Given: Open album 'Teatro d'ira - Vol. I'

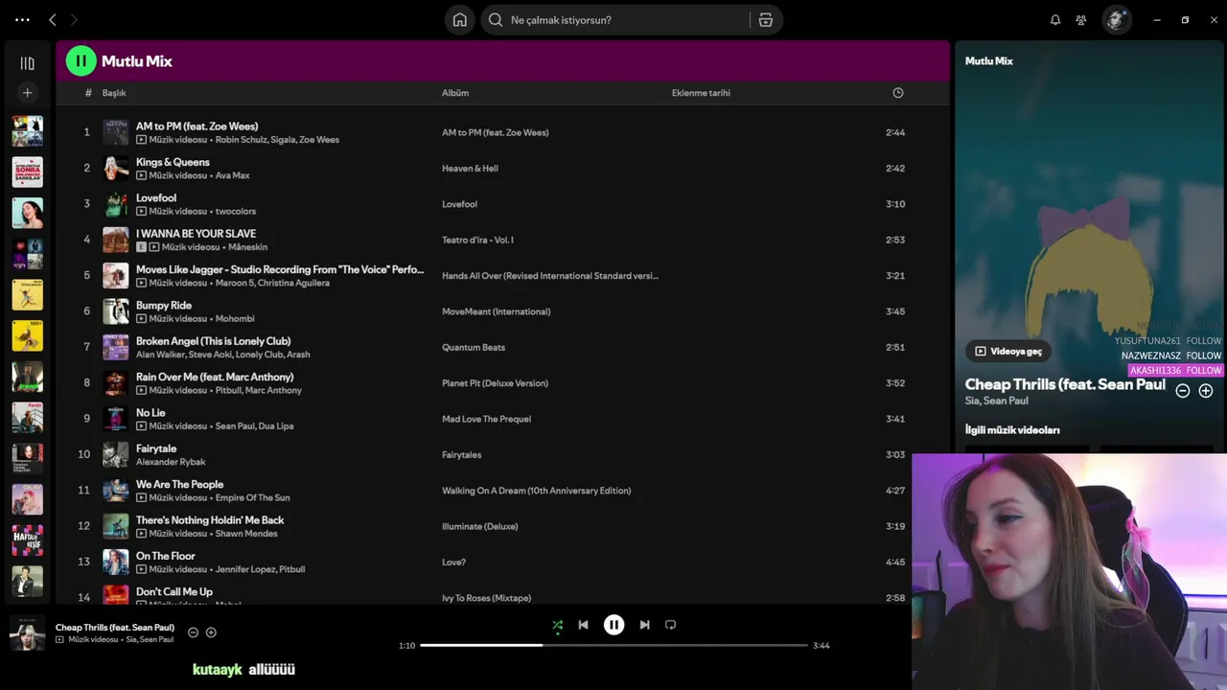Looking at the screenshot, I should 477,240.
